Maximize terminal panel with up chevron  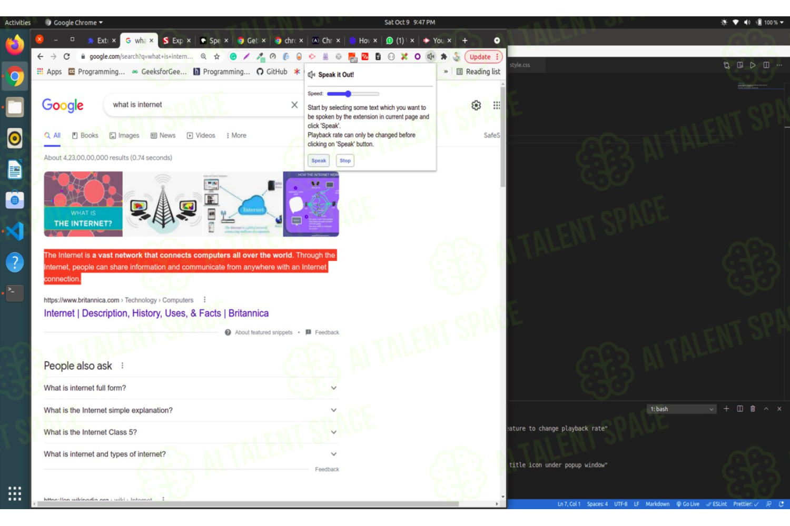tap(766, 409)
